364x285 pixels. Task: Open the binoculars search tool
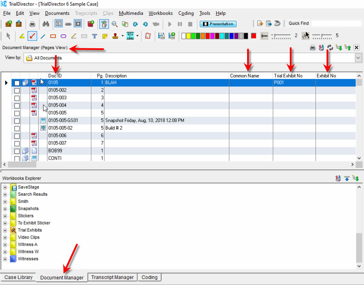pos(46,24)
